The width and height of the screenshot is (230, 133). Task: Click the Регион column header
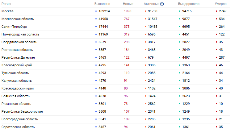point(7,4)
